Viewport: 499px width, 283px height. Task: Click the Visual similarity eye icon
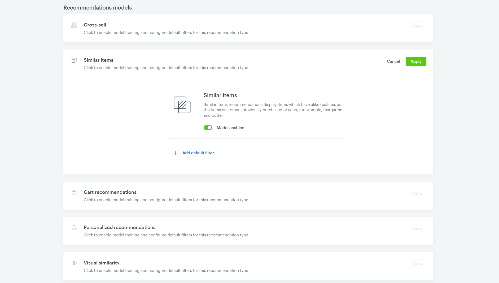tap(74, 263)
